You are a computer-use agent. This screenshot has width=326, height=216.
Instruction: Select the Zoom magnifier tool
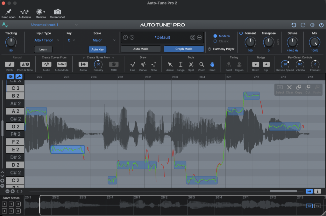202,64
